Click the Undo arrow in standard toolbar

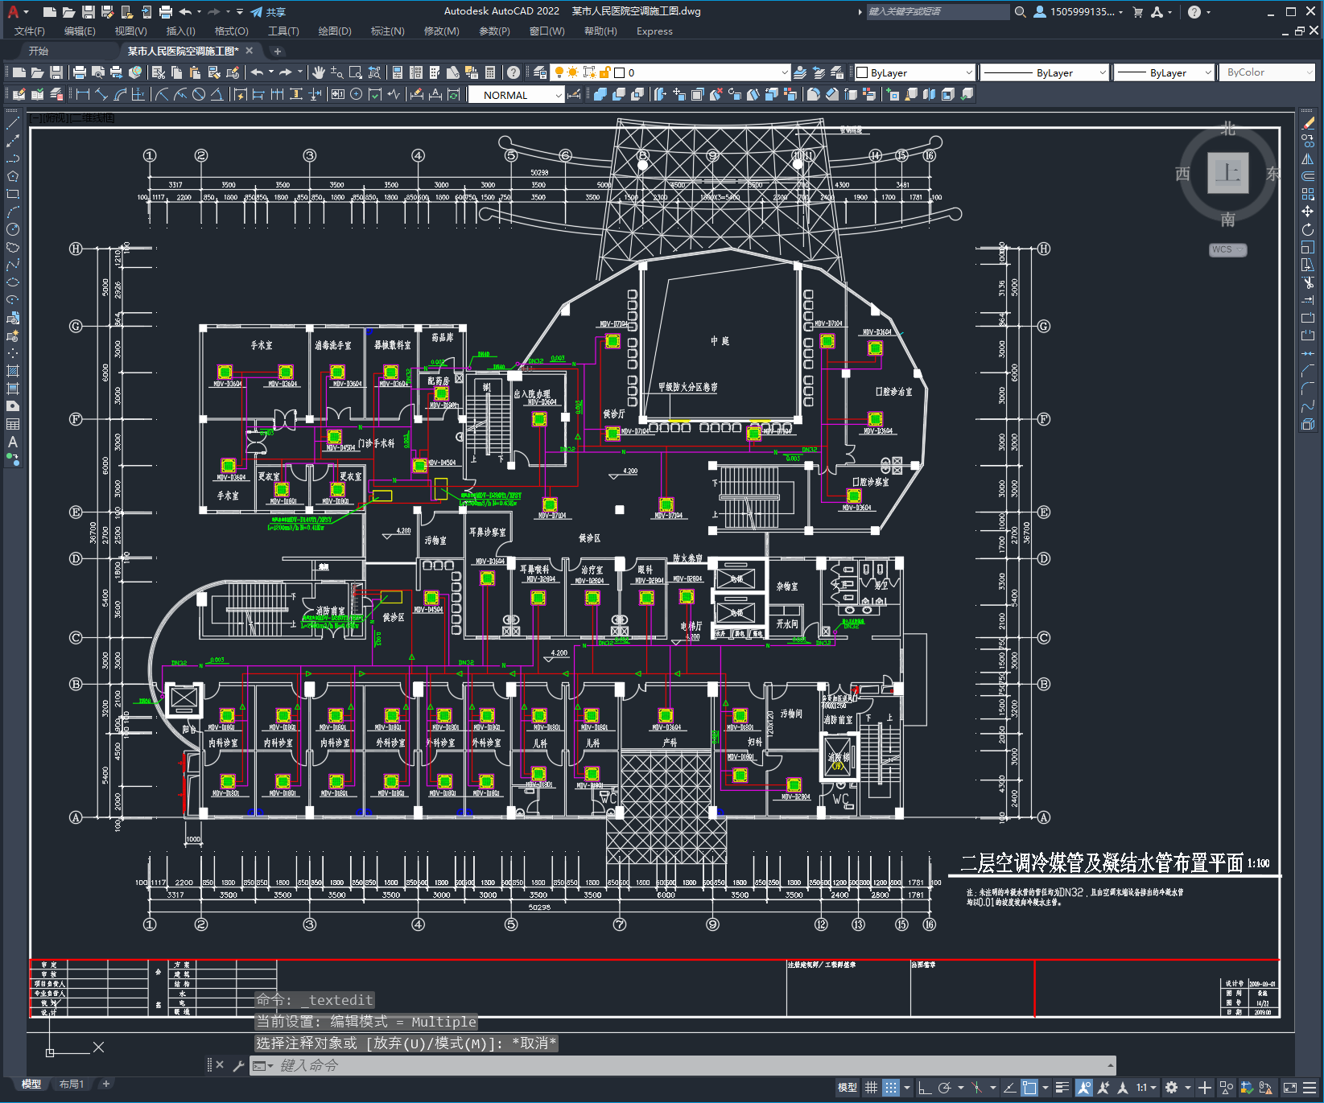tap(257, 72)
